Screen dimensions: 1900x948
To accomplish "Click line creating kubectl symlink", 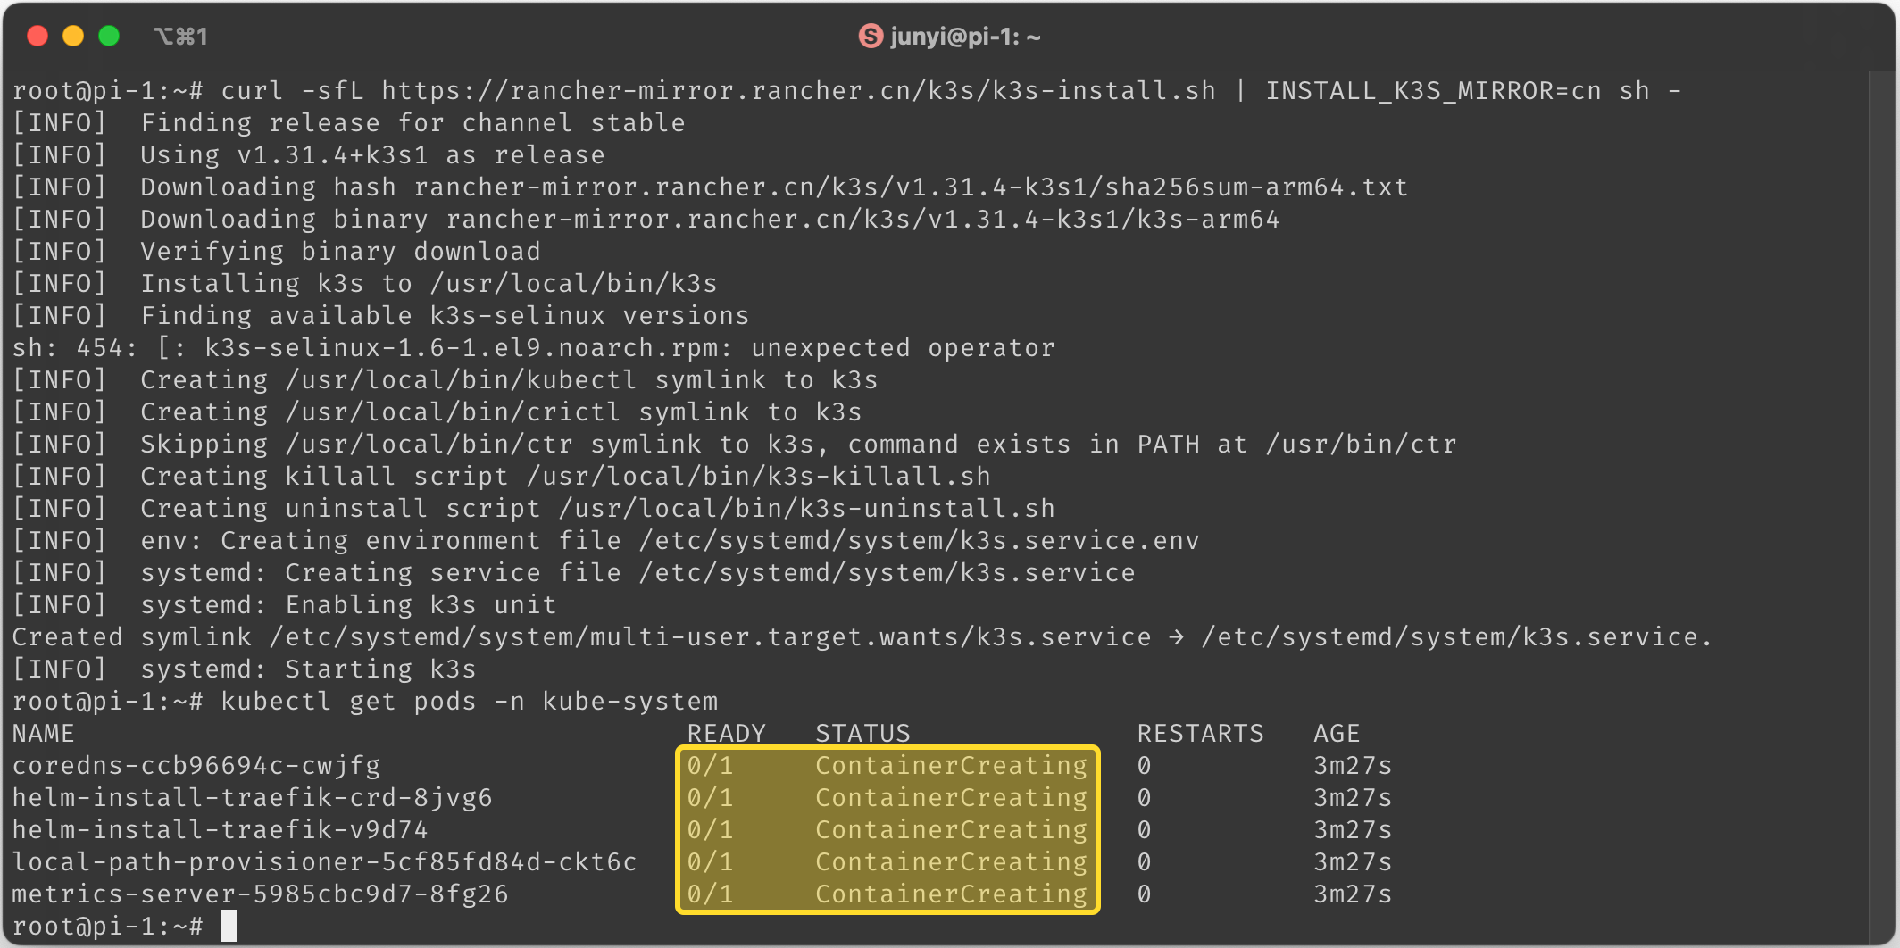I will 509,380.
